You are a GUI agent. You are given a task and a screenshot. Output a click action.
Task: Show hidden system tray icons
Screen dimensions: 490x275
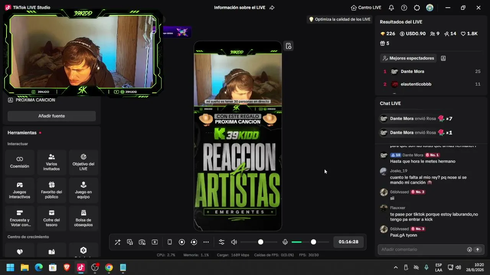396,267
